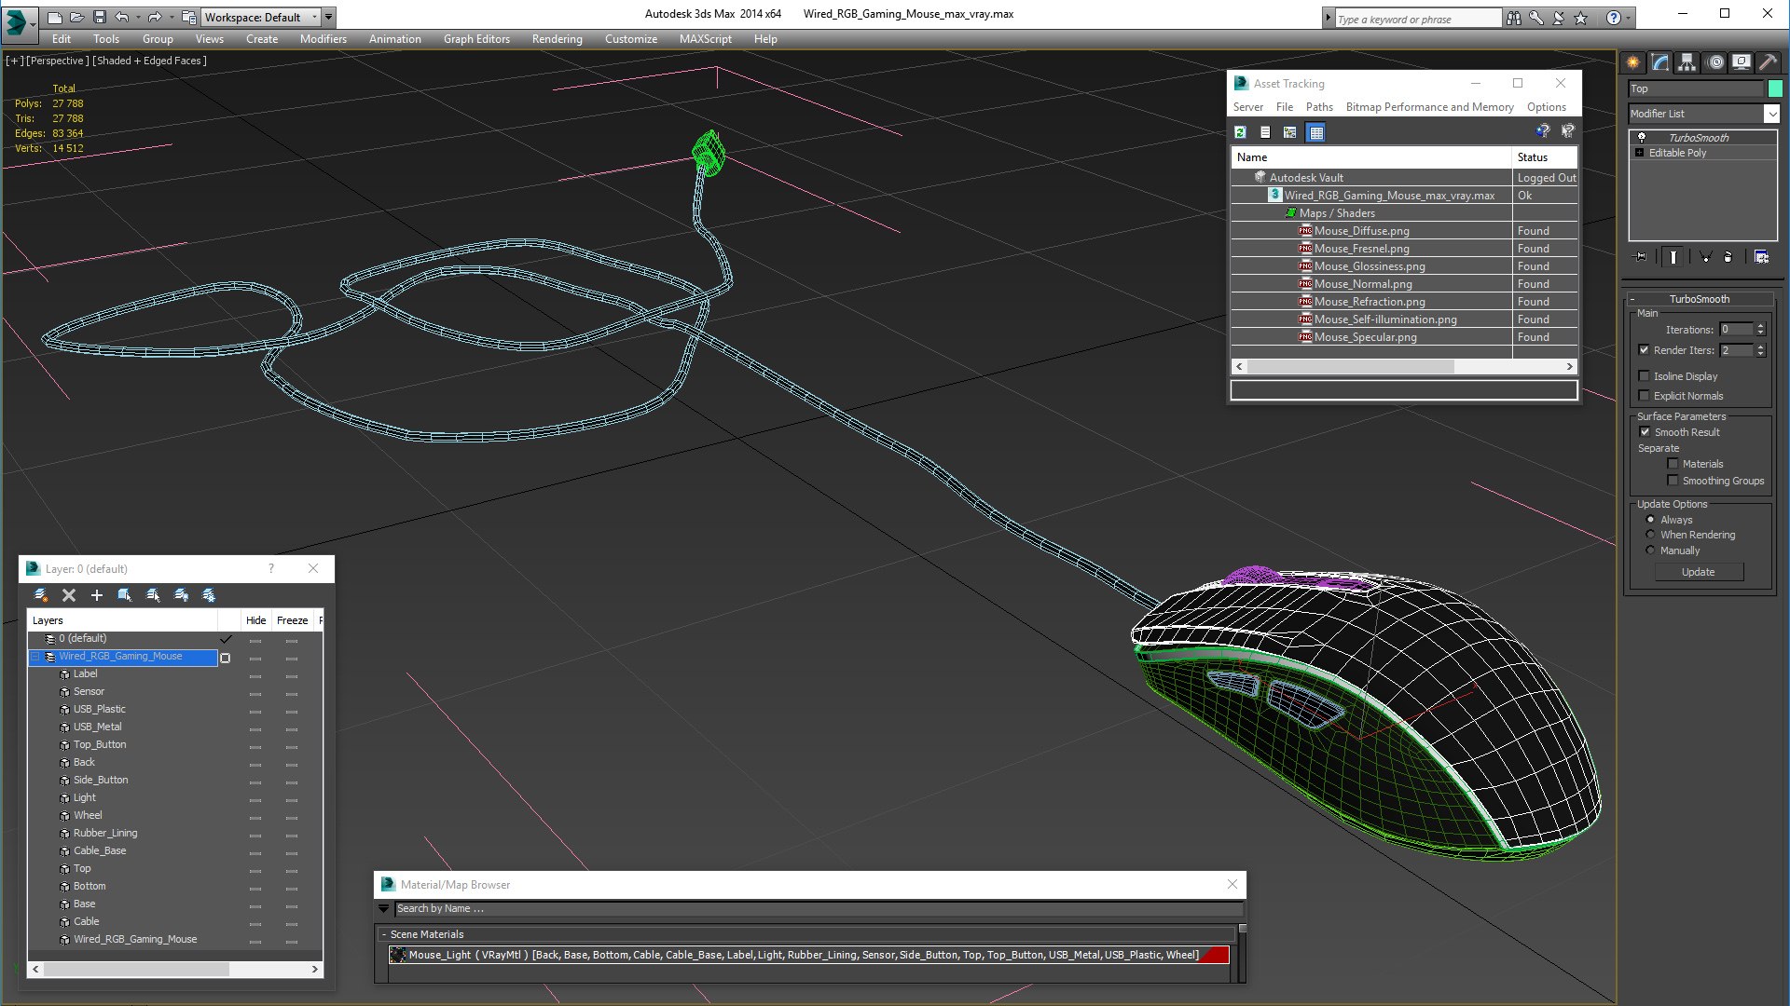The height and width of the screenshot is (1006, 1790).
Task: Toggle the TurboSmooth modifier lightbulb
Action: click(1642, 138)
